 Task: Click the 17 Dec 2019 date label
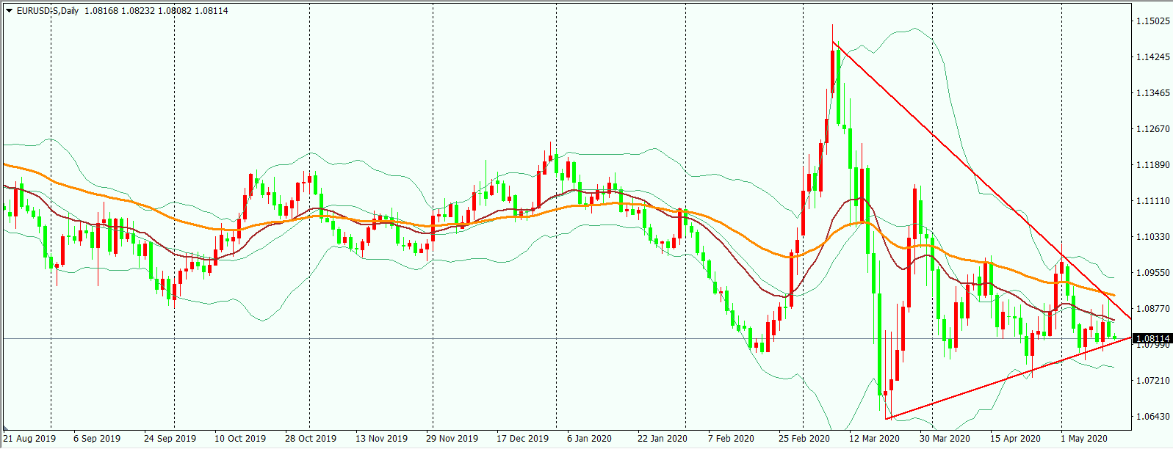point(522,439)
